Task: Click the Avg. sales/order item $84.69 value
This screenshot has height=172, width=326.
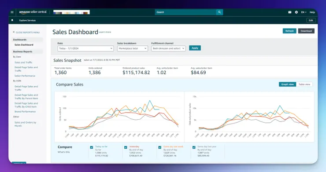Action: coord(198,73)
